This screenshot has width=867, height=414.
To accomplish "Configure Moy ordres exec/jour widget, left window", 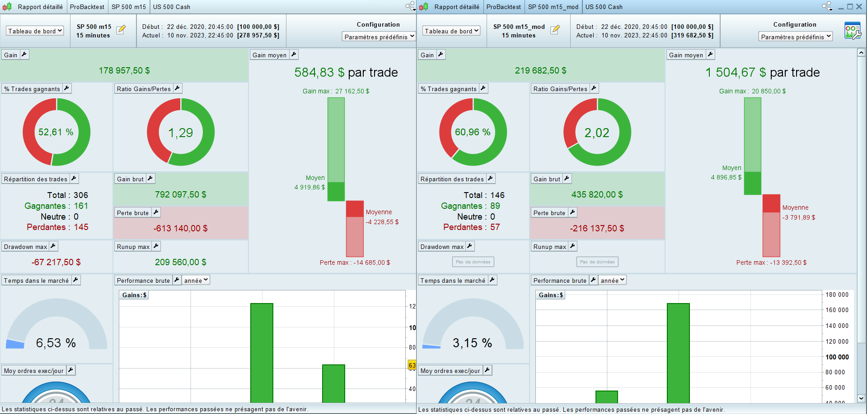I will pos(70,370).
